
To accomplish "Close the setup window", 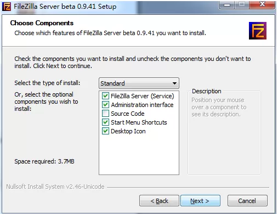I will point(262,5).
